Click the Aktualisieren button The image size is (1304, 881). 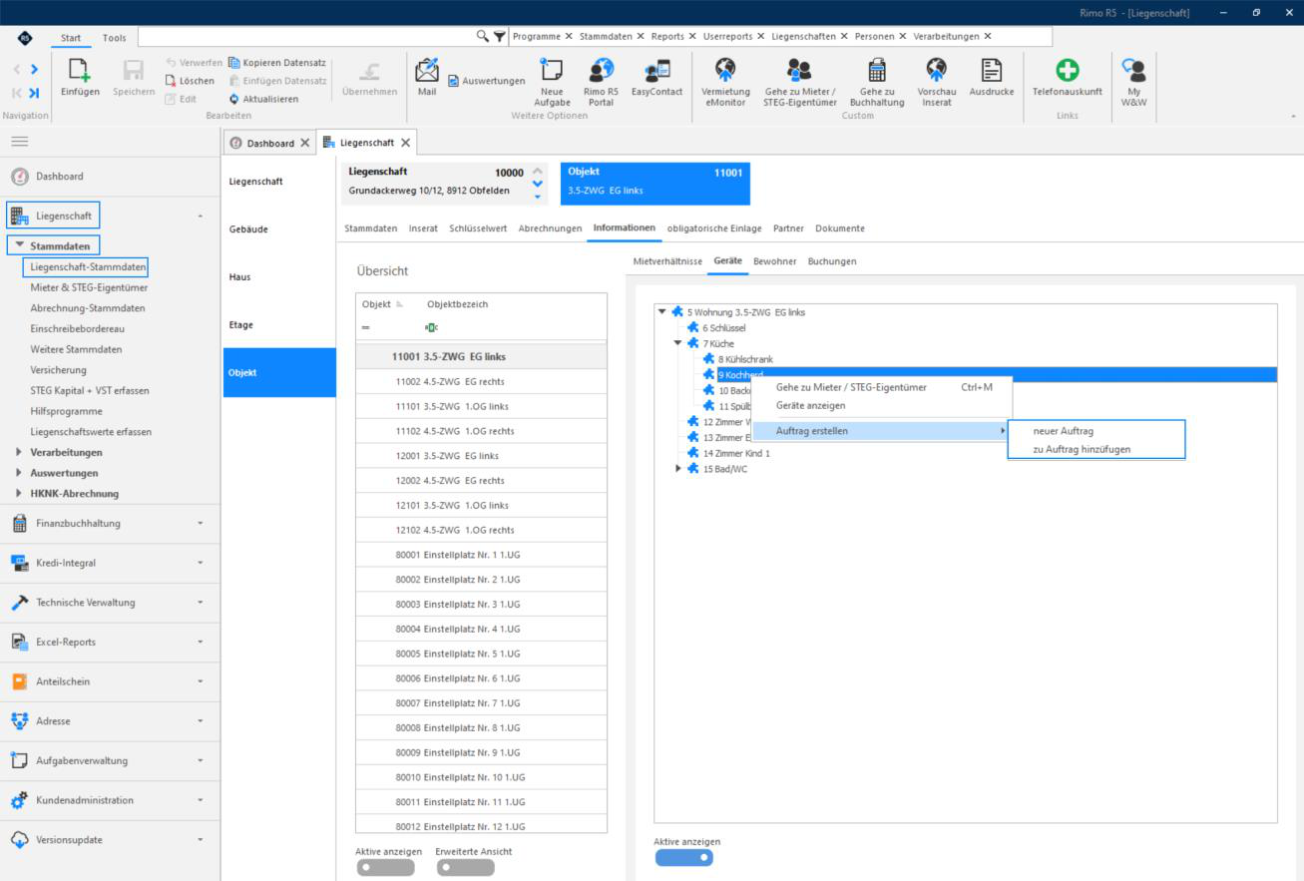pos(262,99)
